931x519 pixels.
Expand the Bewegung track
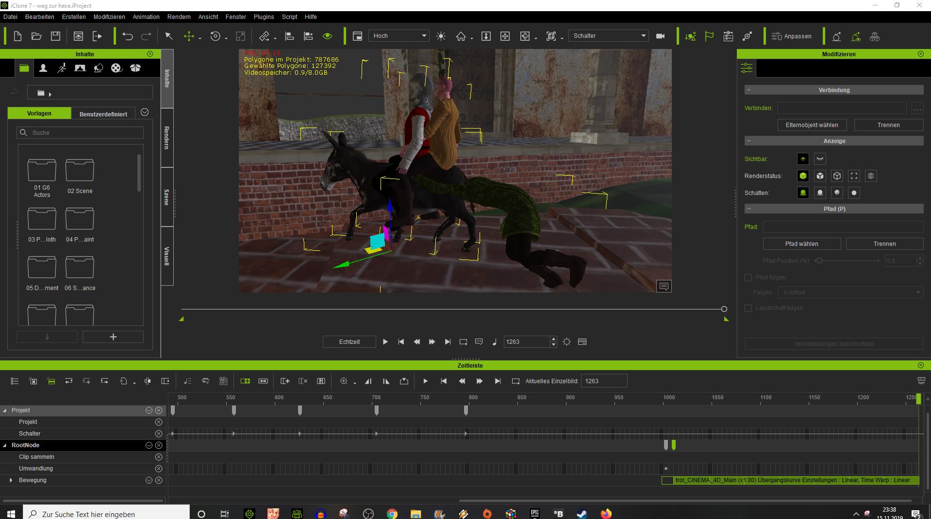click(x=11, y=480)
